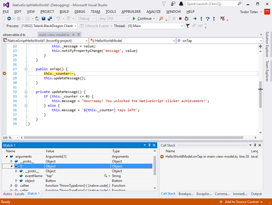
Task: Click the Lifecycle Events button
Action: (x=96, y=26)
